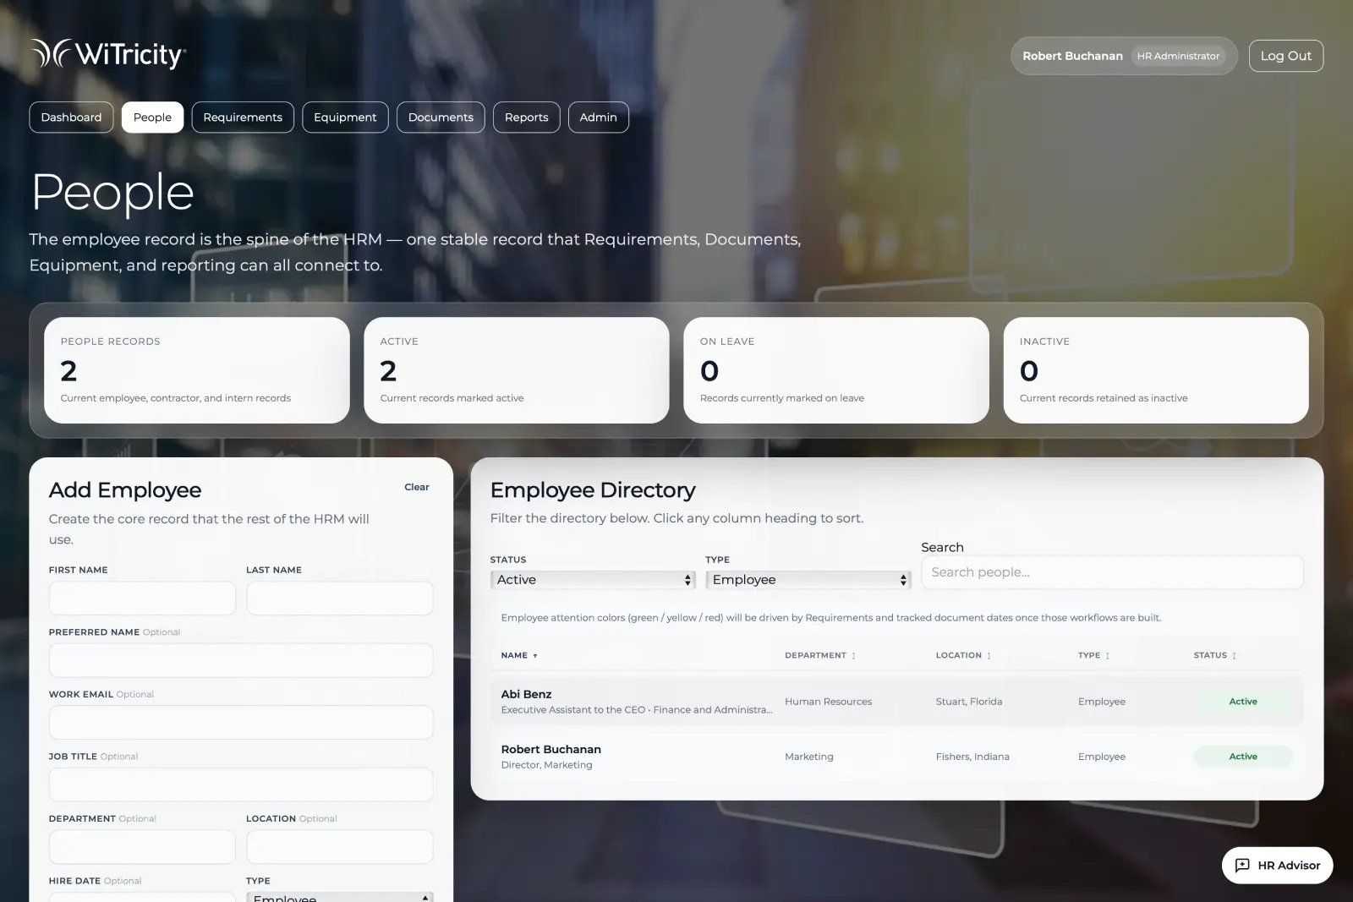Click the On Leave stat card

tap(836, 370)
